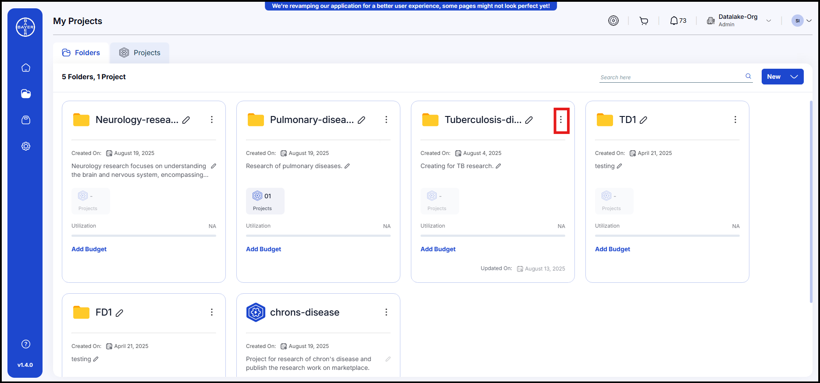This screenshot has height=383, width=820.
Task: Open more options for chrons-disease project
Action: pyautogui.click(x=386, y=312)
